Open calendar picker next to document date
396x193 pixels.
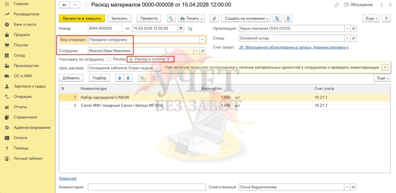coord(181,28)
